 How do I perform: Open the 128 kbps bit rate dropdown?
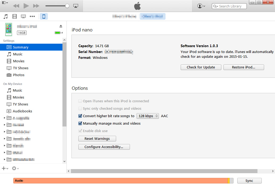(x=148, y=116)
